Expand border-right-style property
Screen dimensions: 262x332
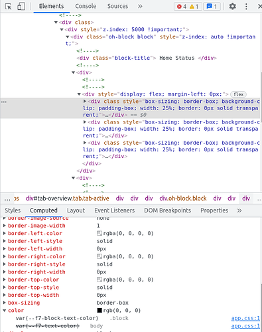coord(4,264)
